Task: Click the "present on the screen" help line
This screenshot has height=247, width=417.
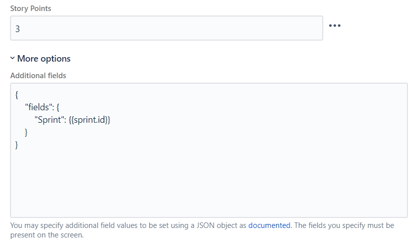Action: 47,235
